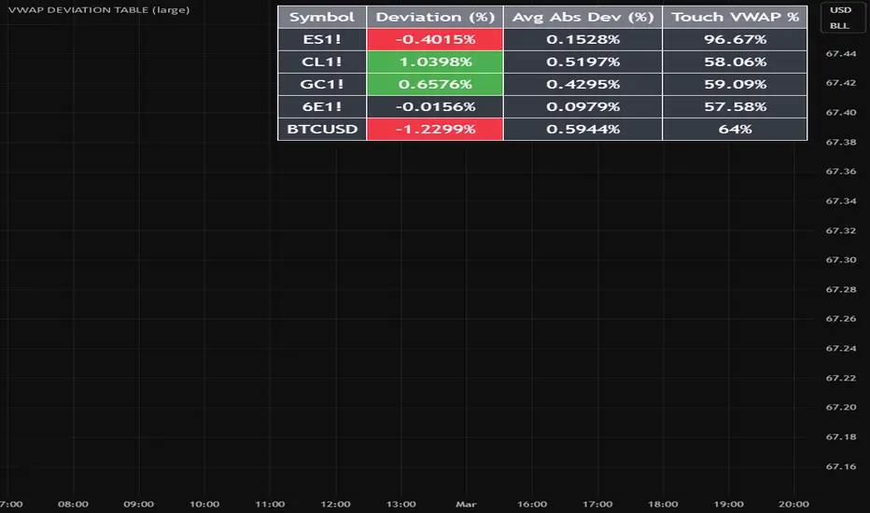Viewport: 870px width, 513px height.
Task: Select the 12:00 time axis label
Action: pos(335,504)
